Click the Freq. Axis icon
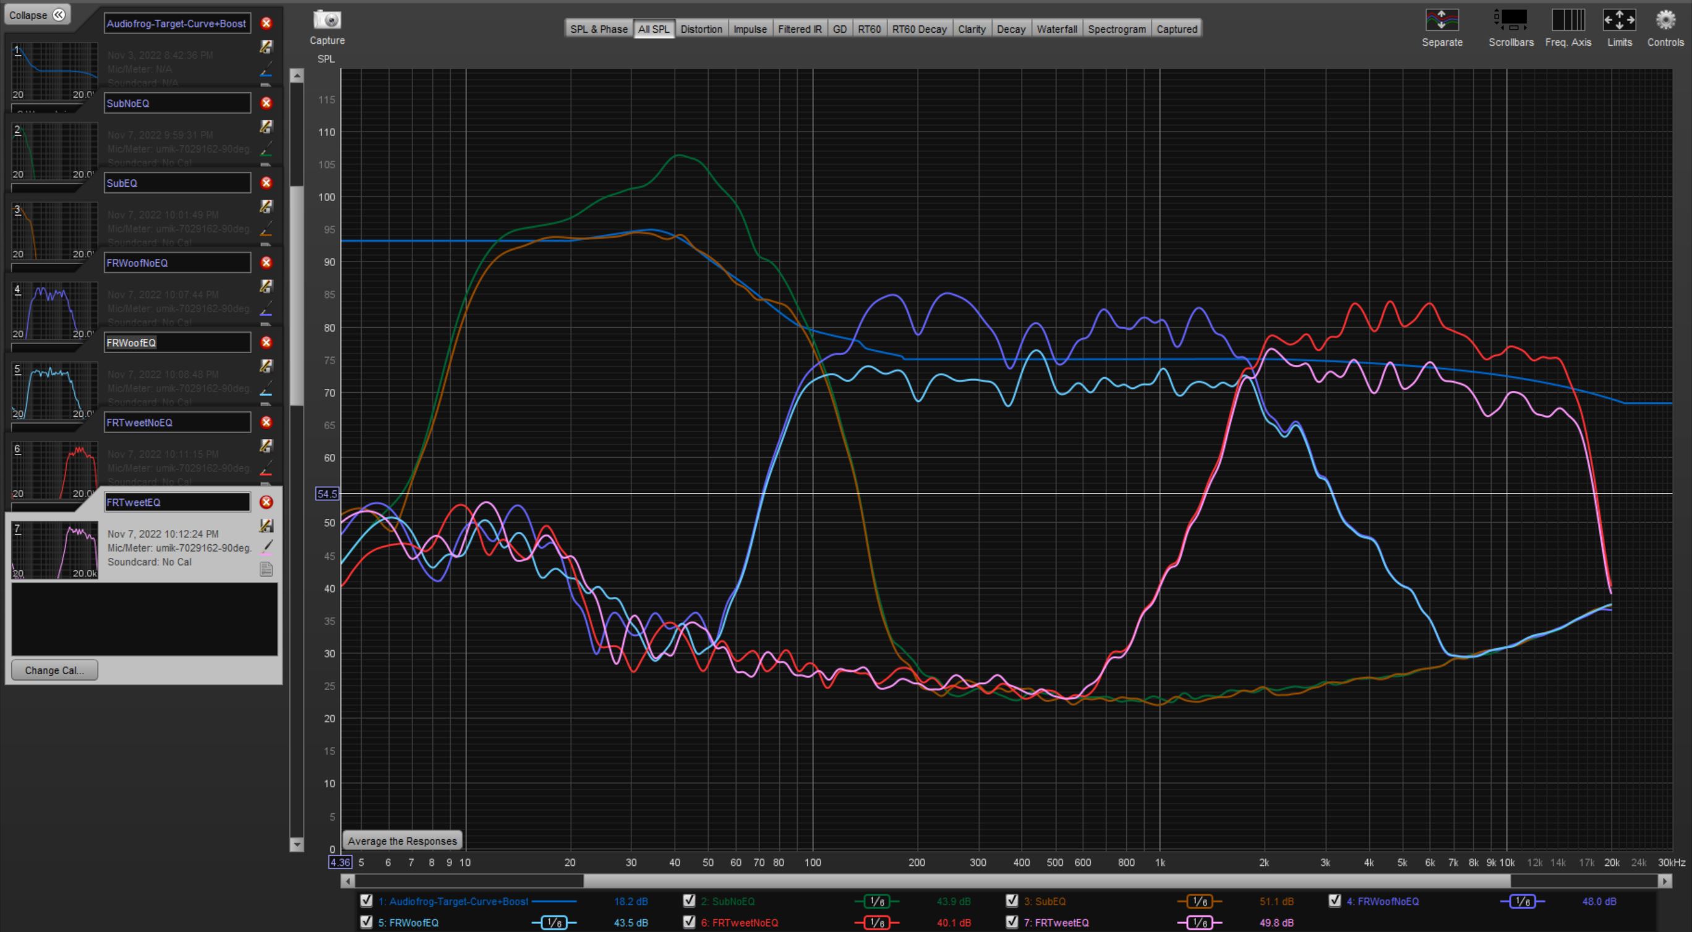 tap(1568, 20)
